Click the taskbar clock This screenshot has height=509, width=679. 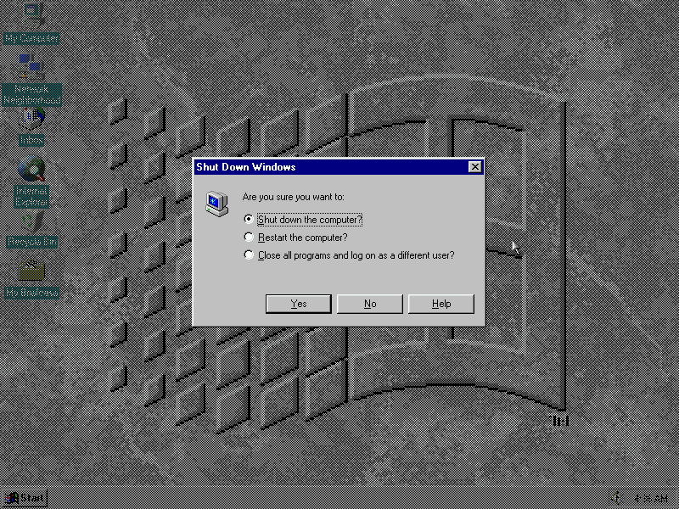[x=651, y=498]
